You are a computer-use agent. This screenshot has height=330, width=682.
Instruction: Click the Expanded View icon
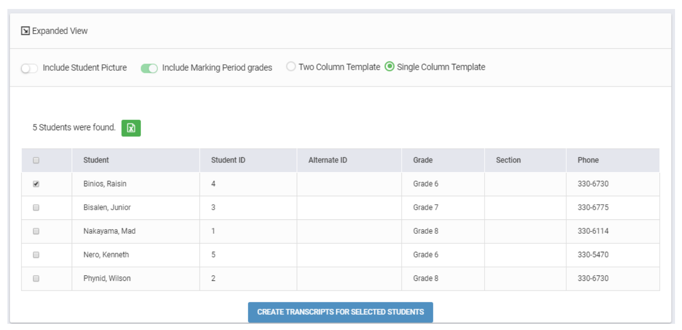coord(25,31)
